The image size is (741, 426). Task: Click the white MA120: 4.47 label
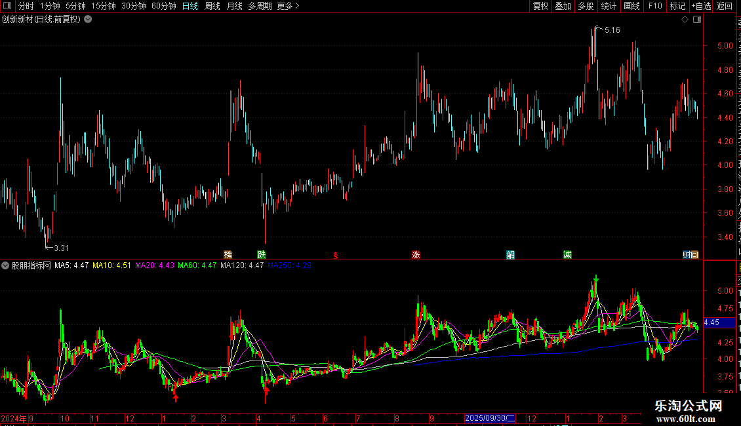242,265
